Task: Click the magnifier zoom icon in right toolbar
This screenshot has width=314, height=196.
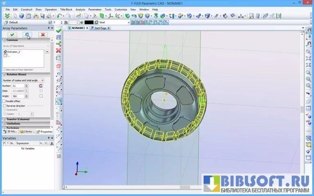Action: pos(309,52)
